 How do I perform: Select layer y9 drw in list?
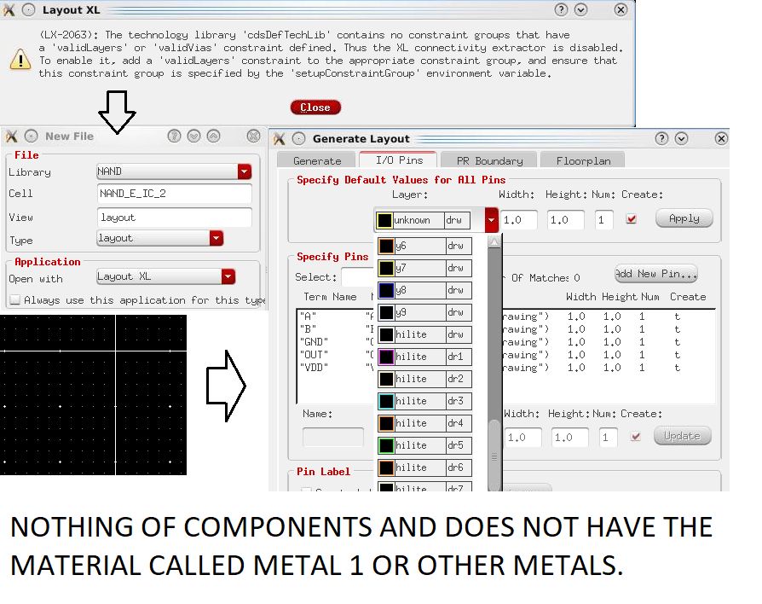pyautogui.click(x=424, y=312)
